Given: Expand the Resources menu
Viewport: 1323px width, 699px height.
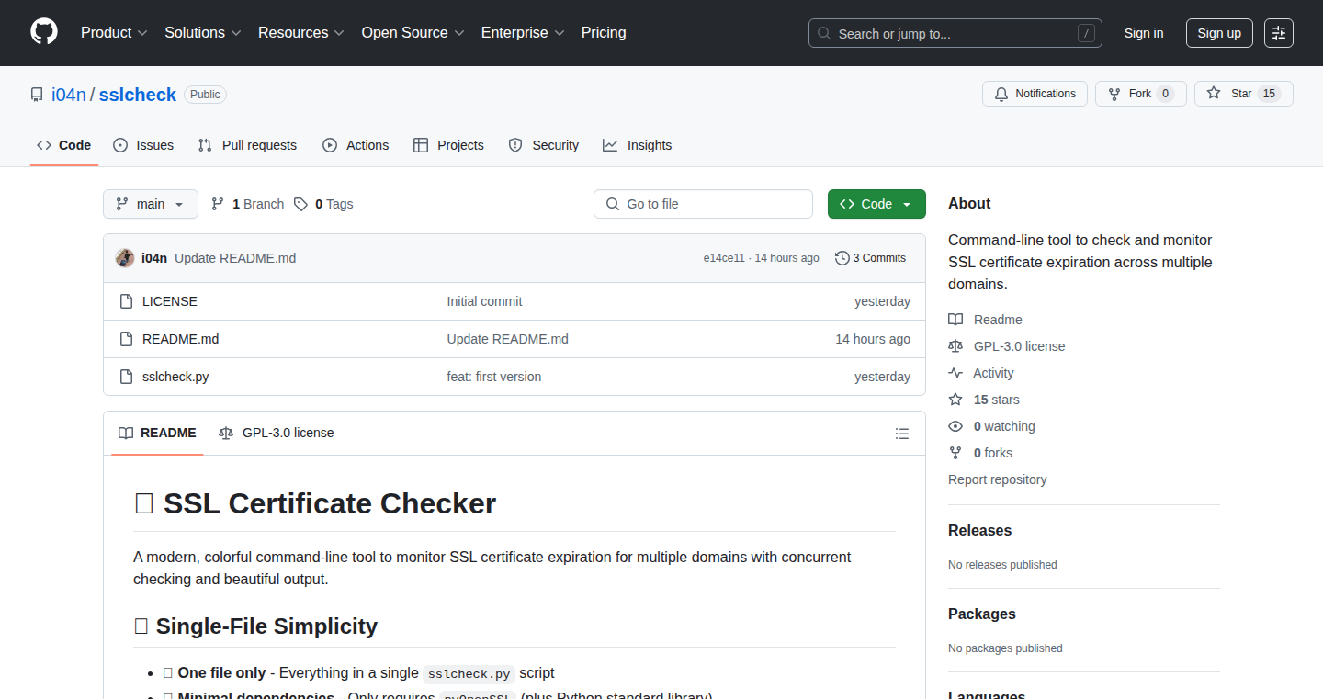Looking at the screenshot, I should [301, 32].
